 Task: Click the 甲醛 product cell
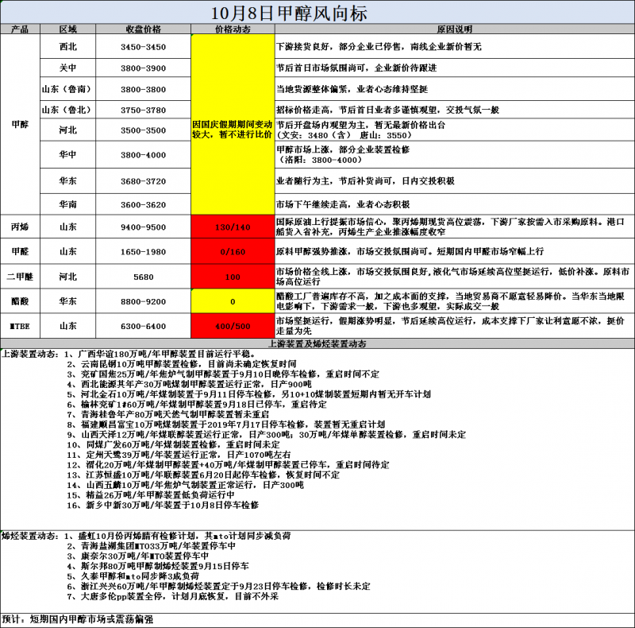(x=20, y=251)
